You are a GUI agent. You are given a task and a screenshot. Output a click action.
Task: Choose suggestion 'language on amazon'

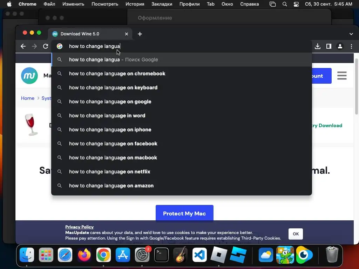click(x=182, y=186)
